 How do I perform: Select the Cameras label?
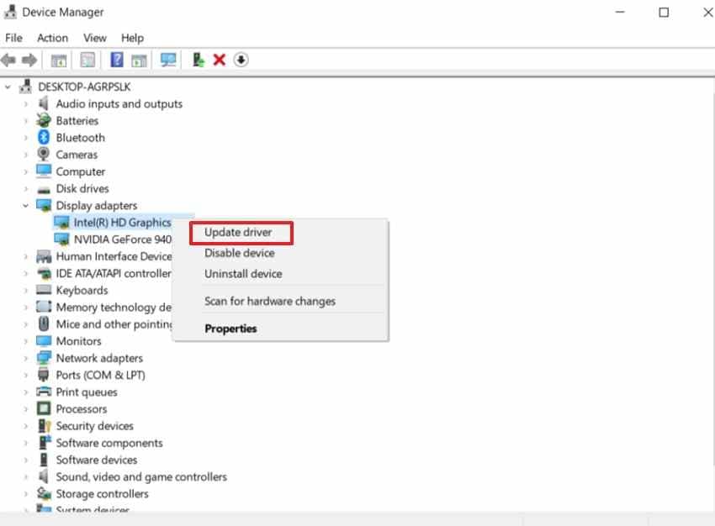(77, 155)
